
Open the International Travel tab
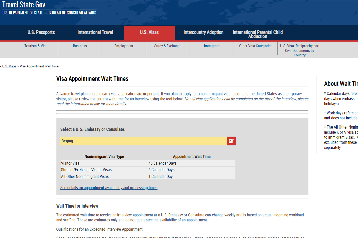(95, 33)
